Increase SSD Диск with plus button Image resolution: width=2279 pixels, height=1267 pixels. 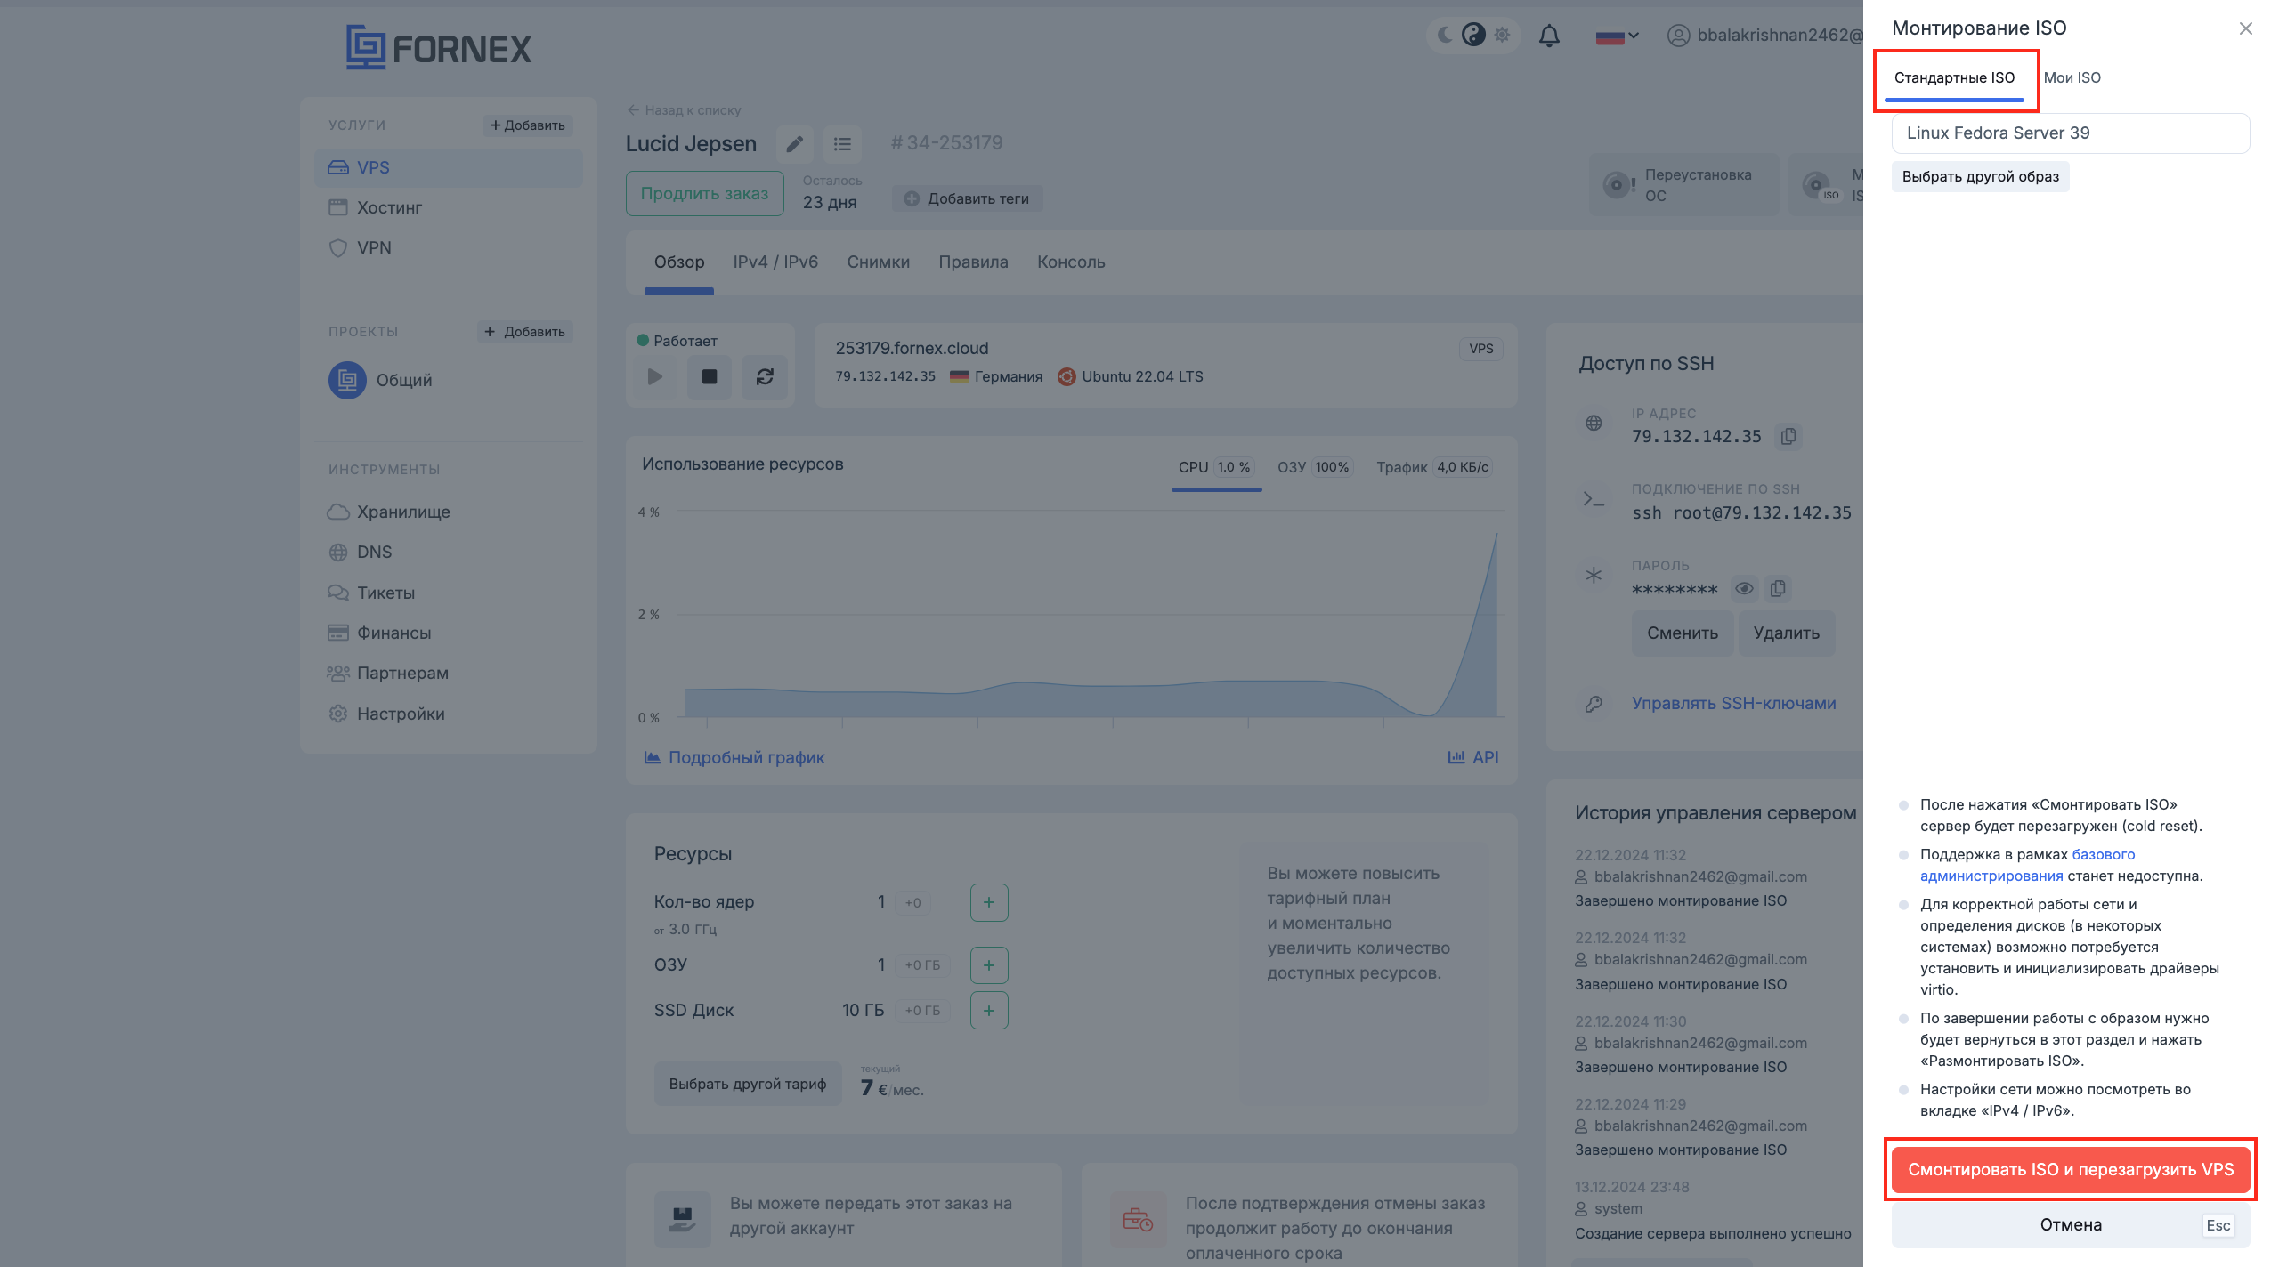pyautogui.click(x=988, y=1010)
